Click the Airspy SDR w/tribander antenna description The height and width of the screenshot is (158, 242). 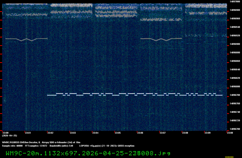[61, 142]
